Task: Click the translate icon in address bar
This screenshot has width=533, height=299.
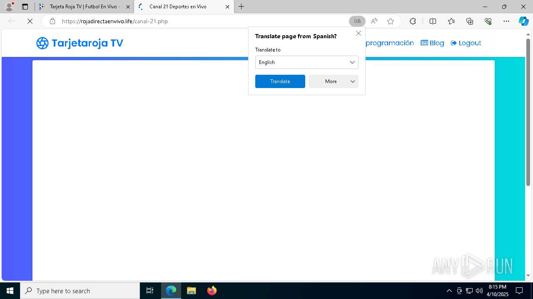Action: pos(357,21)
